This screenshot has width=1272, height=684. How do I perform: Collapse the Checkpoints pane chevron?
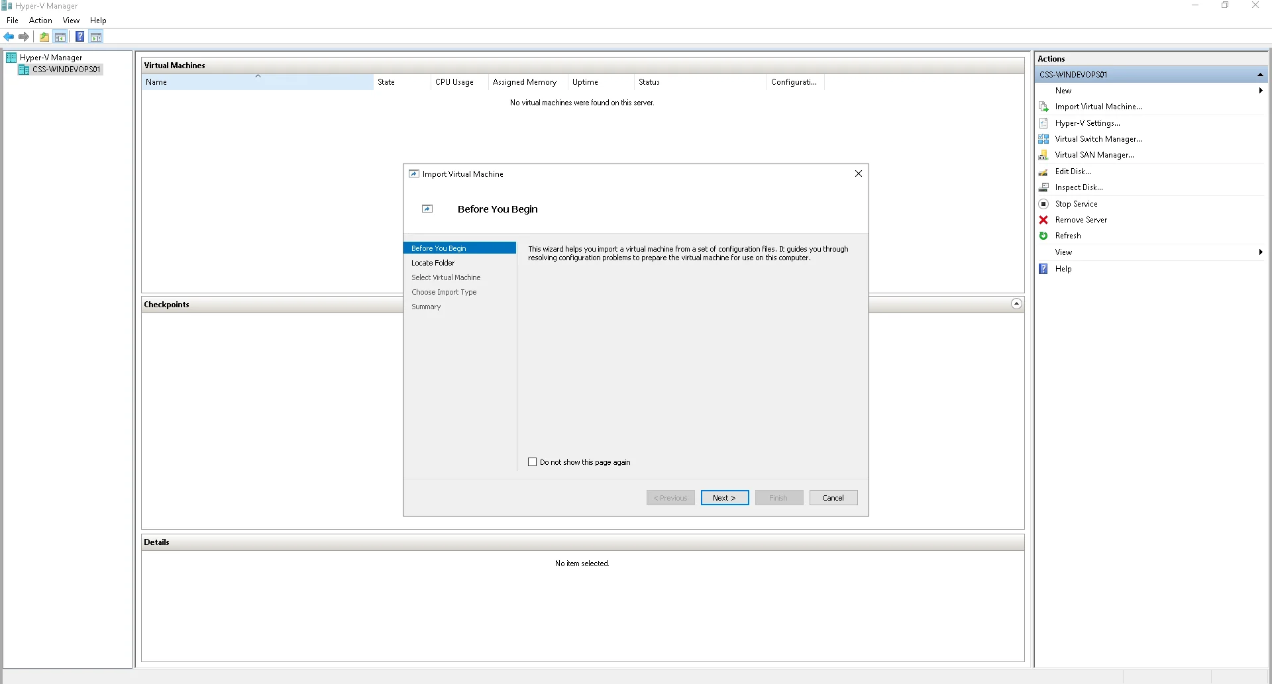[x=1017, y=304]
